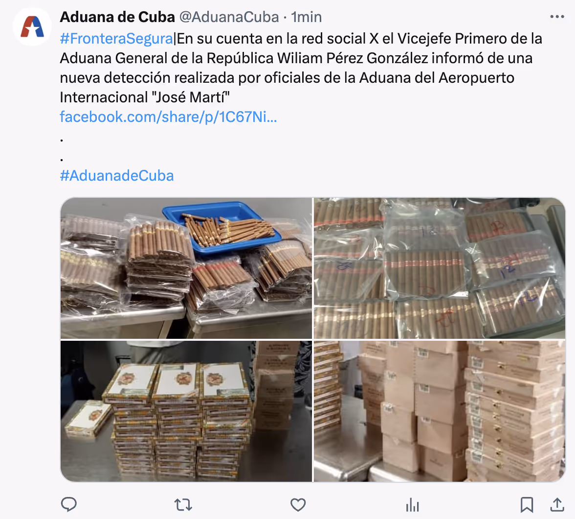Open photo of wooden cigar boxes
Viewport: 575px width, 519px height.
[x=440, y=411]
